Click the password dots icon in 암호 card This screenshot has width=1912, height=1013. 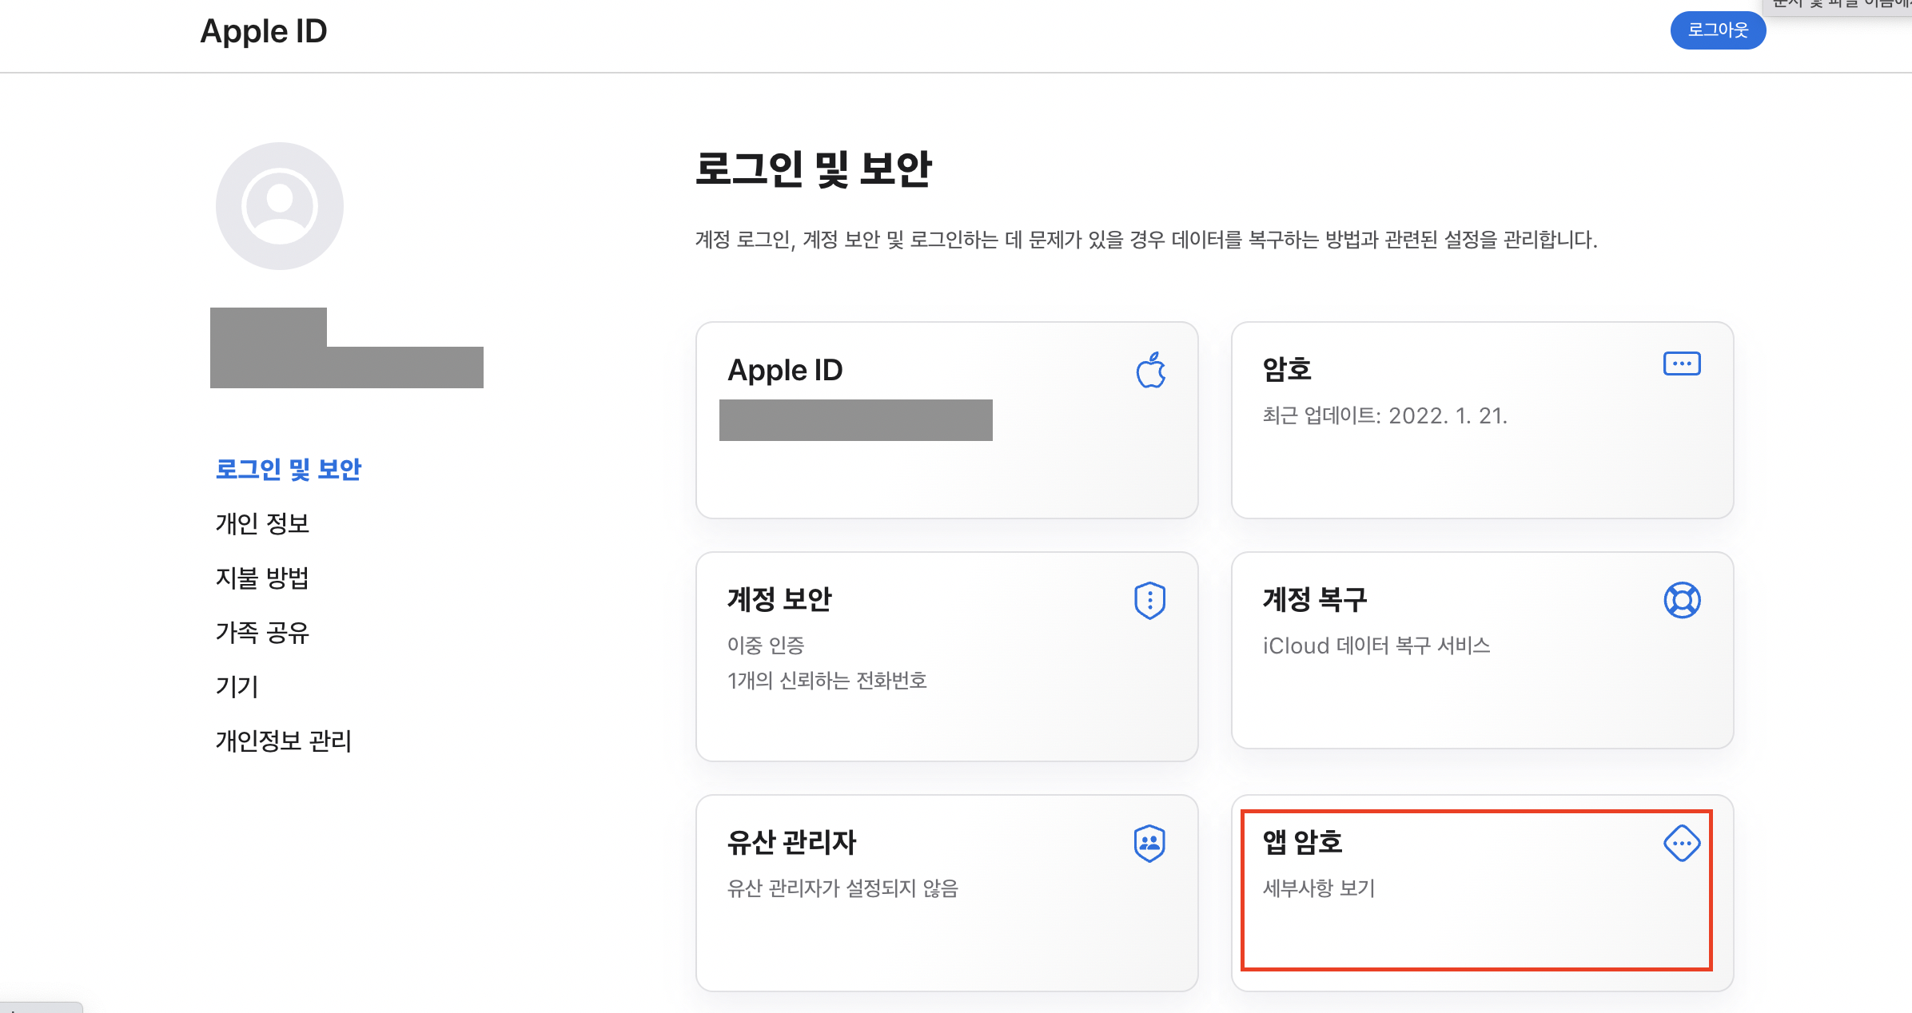1681,363
